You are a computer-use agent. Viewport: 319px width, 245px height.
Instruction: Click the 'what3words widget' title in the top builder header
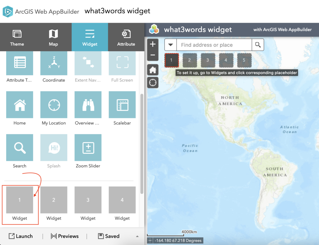pyautogui.click(x=117, y=11)
